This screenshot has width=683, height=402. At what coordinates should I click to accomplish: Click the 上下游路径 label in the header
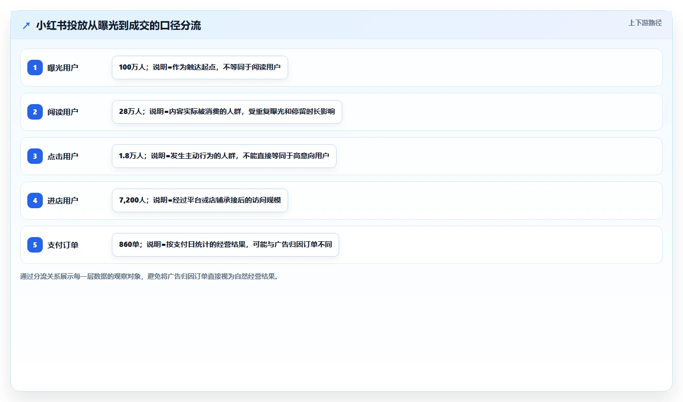coord(645,23)
